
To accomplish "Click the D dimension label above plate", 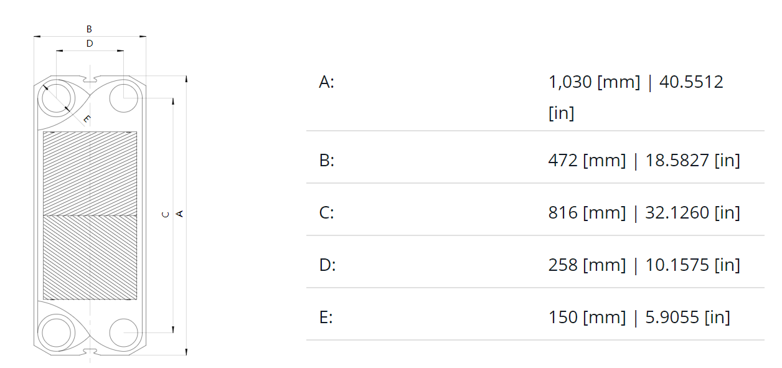I will tap(90, 44).
